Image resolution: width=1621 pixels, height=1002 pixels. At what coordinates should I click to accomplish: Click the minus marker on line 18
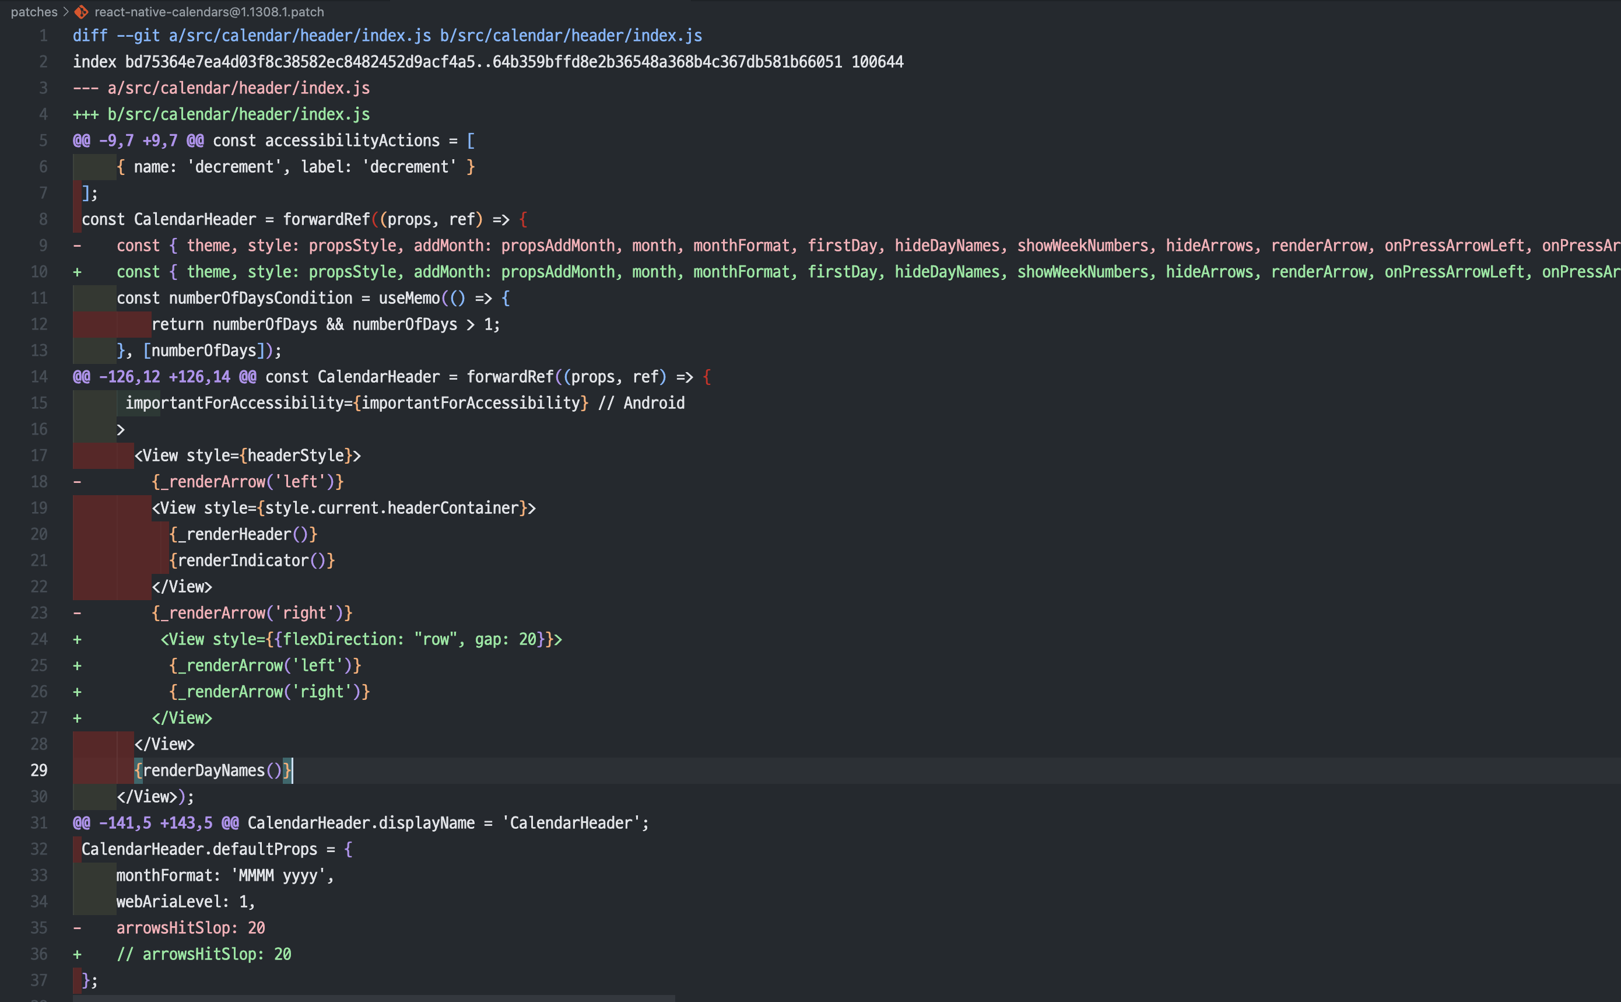click(x=78, y=482)
